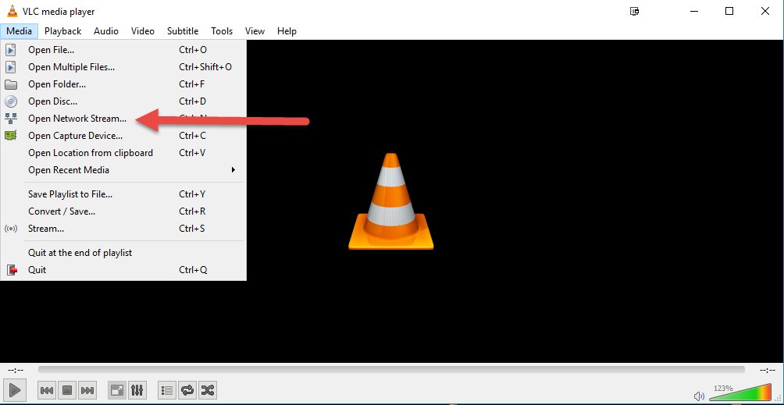Click the disc icon beside Open Disc

[10, 101]
